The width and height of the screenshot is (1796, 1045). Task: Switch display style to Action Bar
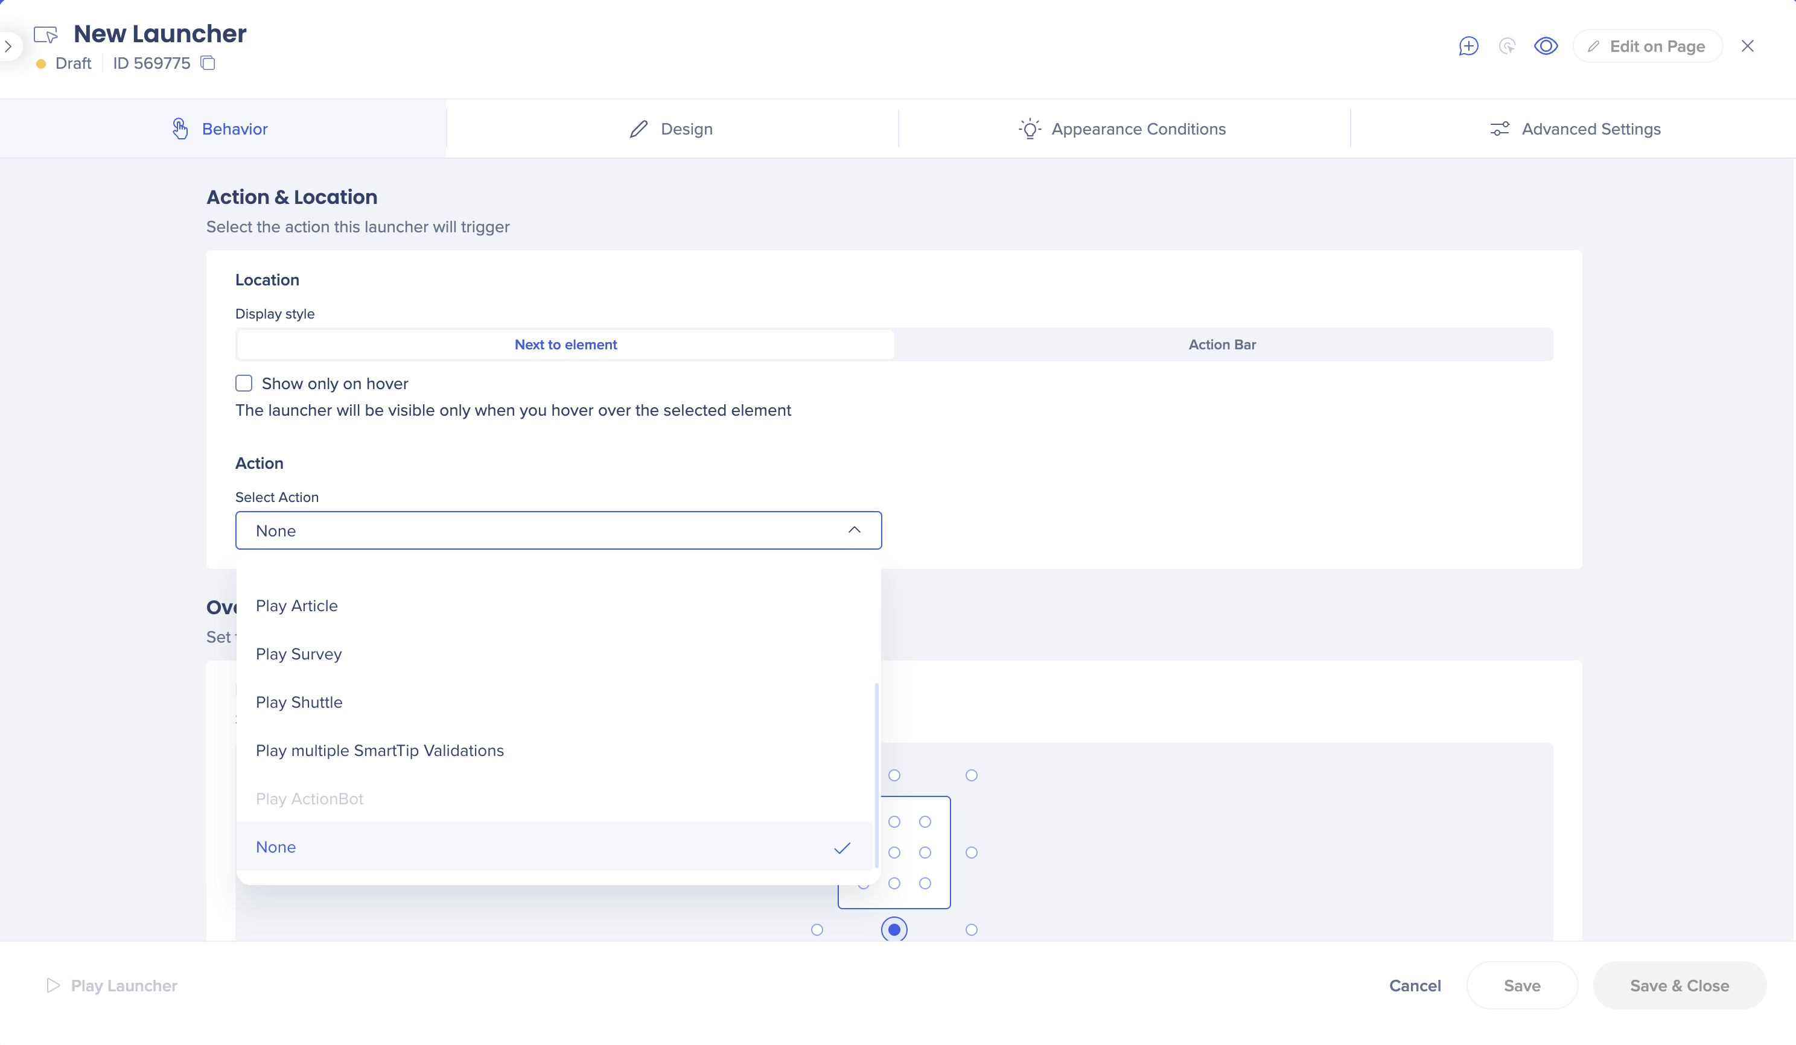point(1221,344)
